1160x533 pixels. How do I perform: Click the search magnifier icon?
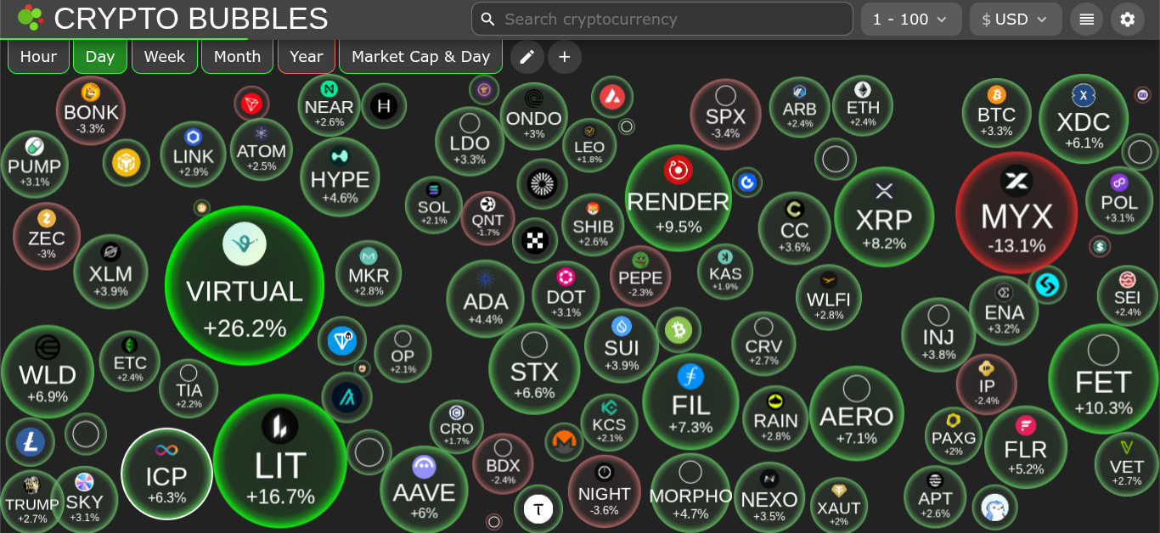point(487,19)
